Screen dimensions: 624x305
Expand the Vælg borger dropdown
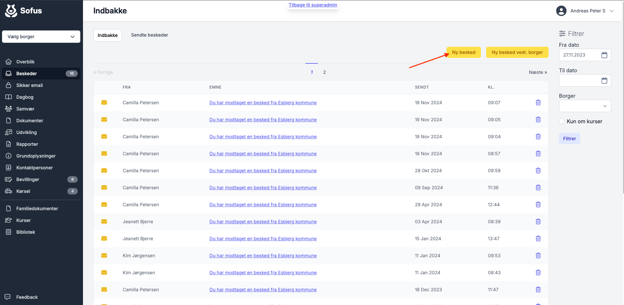click(x=41, y=37)
